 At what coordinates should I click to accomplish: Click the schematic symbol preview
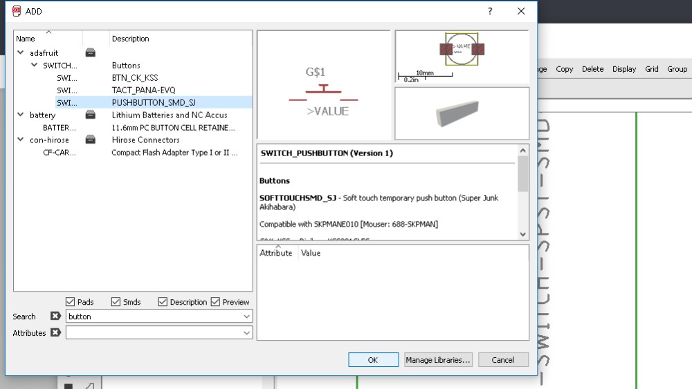323,85
